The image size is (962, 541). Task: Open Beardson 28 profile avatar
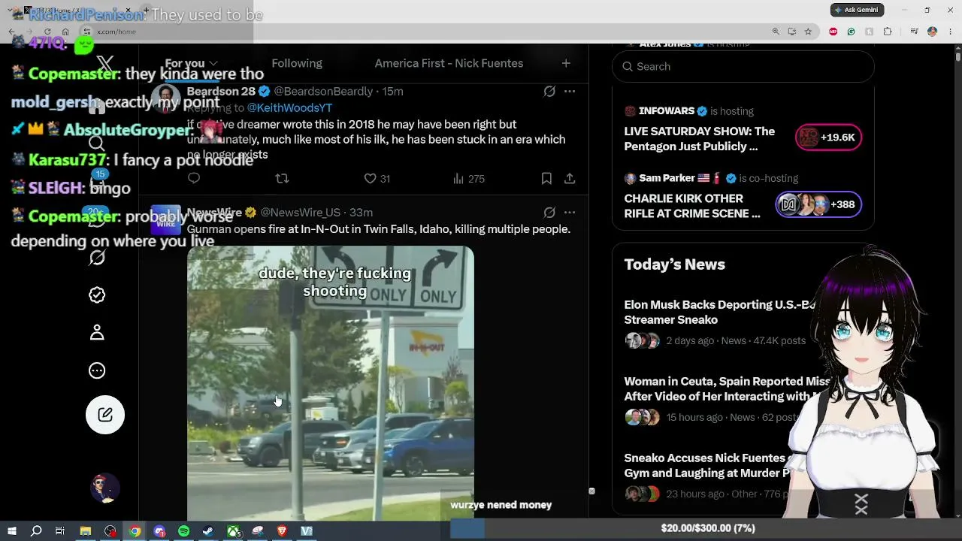pos(165,98)
